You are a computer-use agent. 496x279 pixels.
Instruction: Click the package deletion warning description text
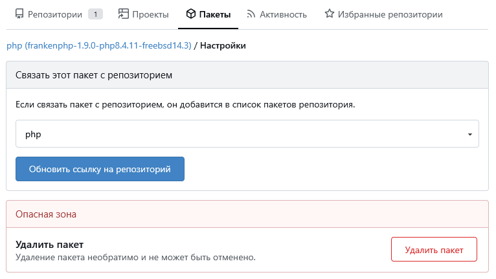(x=135, y=257)
